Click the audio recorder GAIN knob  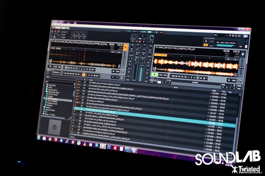pos(211,43)
